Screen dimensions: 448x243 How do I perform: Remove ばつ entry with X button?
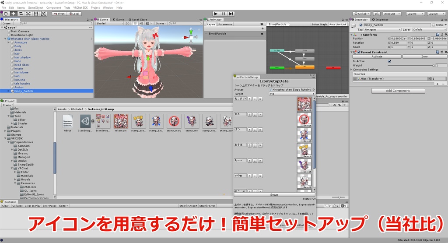point(260,130)
